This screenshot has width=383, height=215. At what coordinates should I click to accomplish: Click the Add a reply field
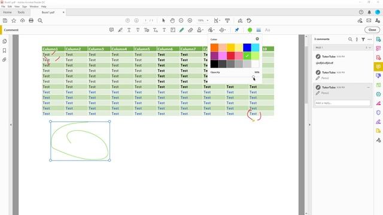(x=342, y=103)
